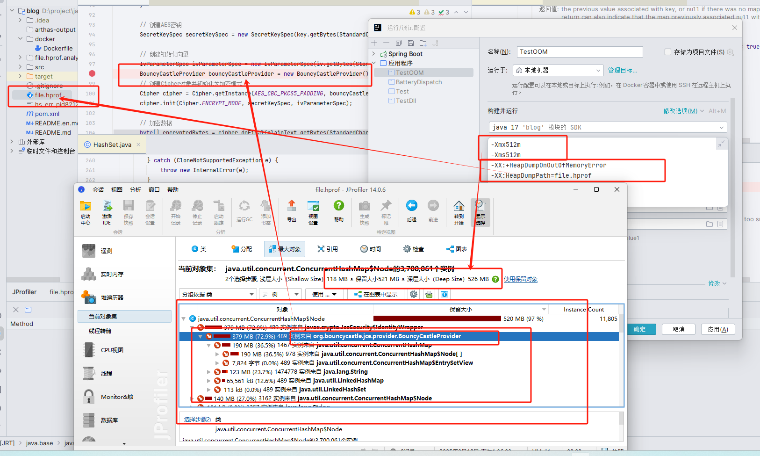Click Go To Start (转到开始) house icon

point(459,212)
